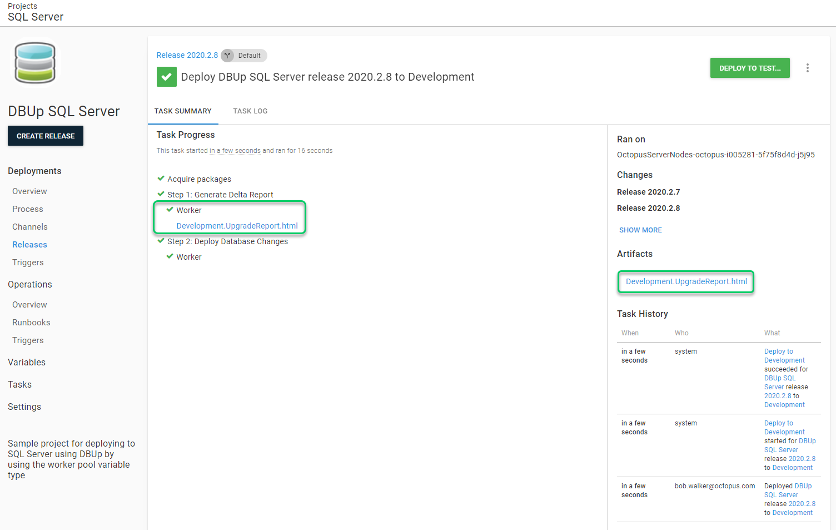Select the Task Summary tab
836x530 pixels.
click(x=183, y=111)
